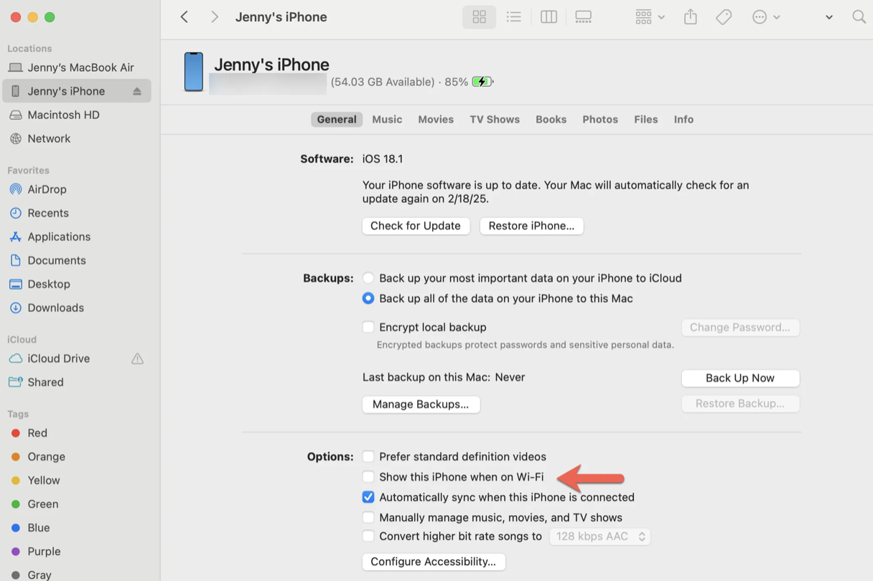873x581 pixels.
Task: Click the Back Up Now button
Action: [740, 378]
